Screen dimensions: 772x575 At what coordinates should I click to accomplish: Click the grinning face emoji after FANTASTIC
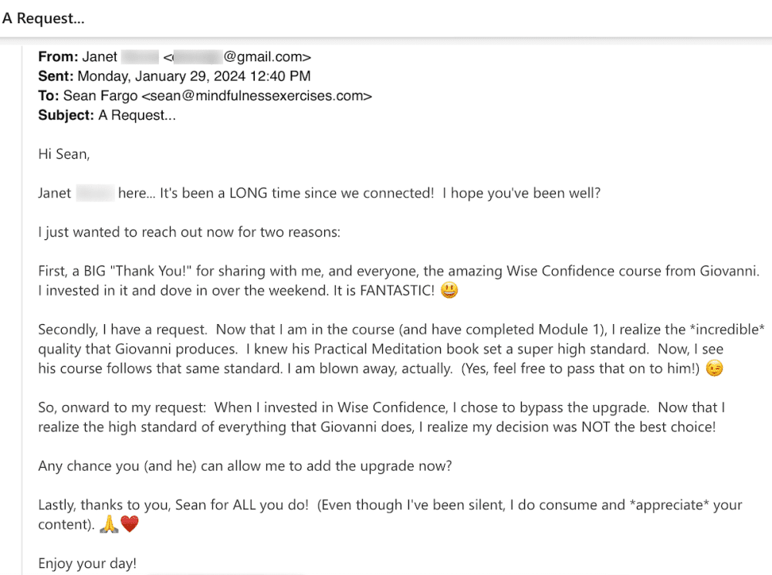tap(451, 291)
